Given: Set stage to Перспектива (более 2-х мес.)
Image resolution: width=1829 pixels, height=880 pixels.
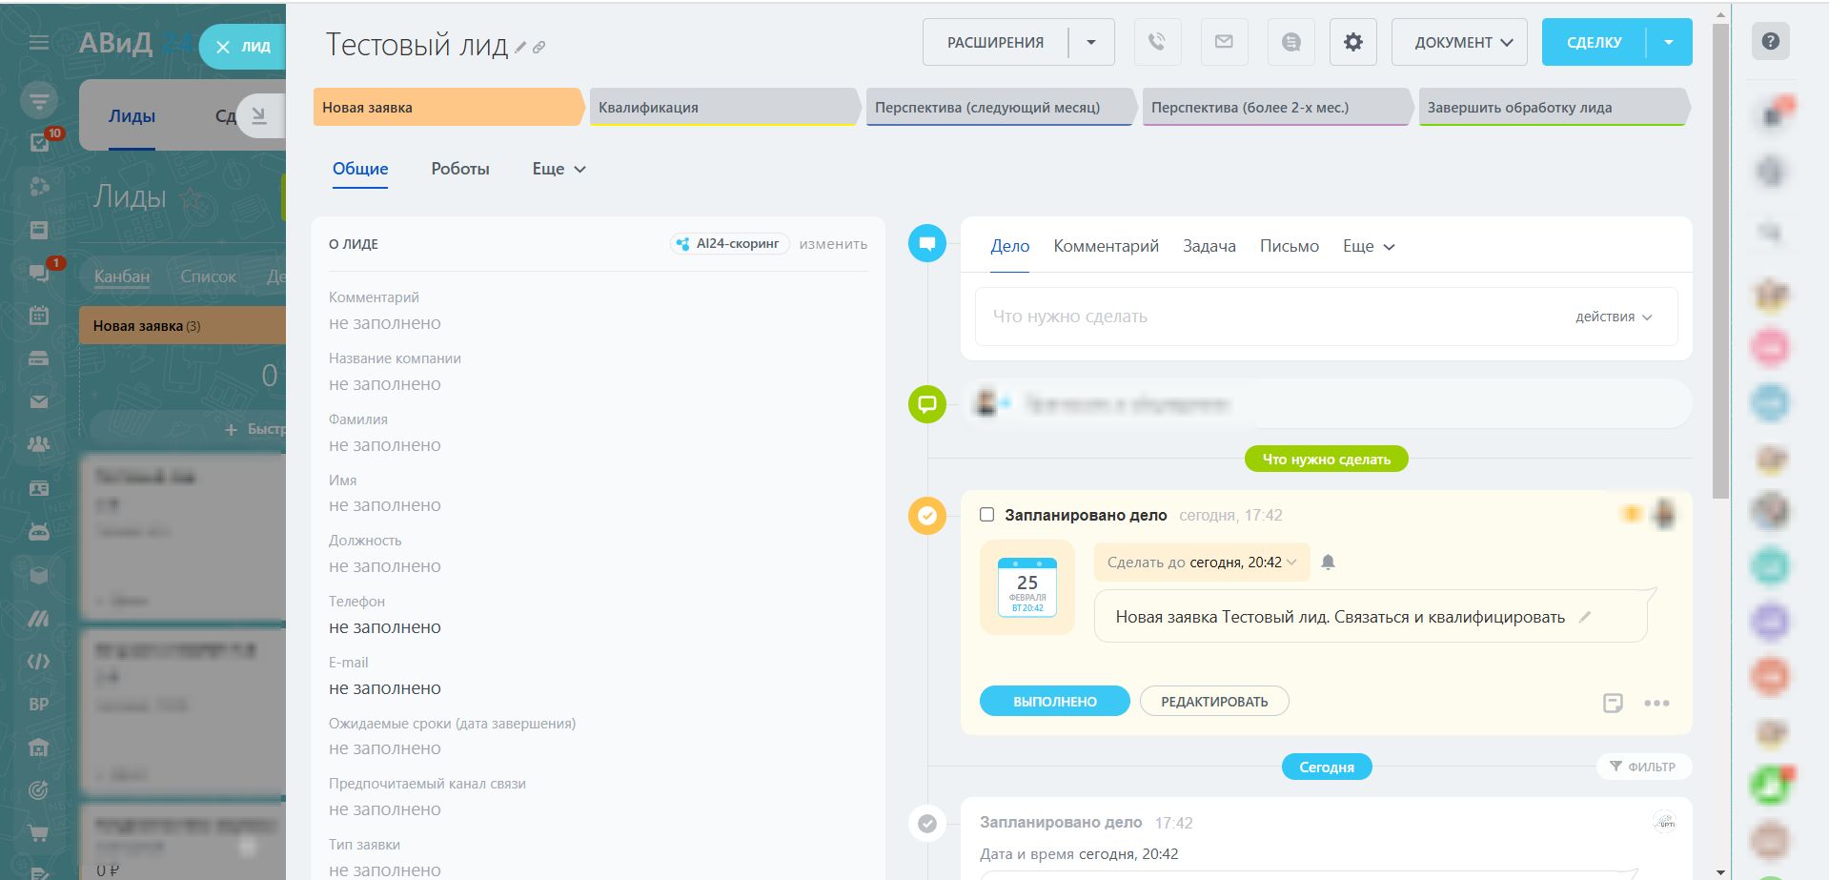Looking at the screenshot, I should click(1277, 108).
